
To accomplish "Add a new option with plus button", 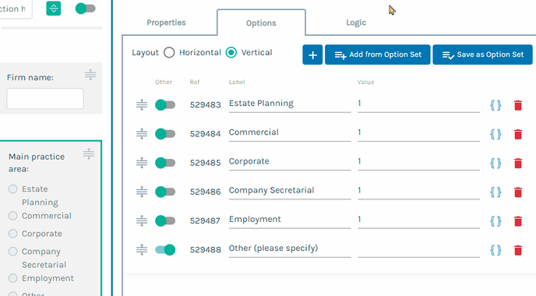I will (312, 55).
